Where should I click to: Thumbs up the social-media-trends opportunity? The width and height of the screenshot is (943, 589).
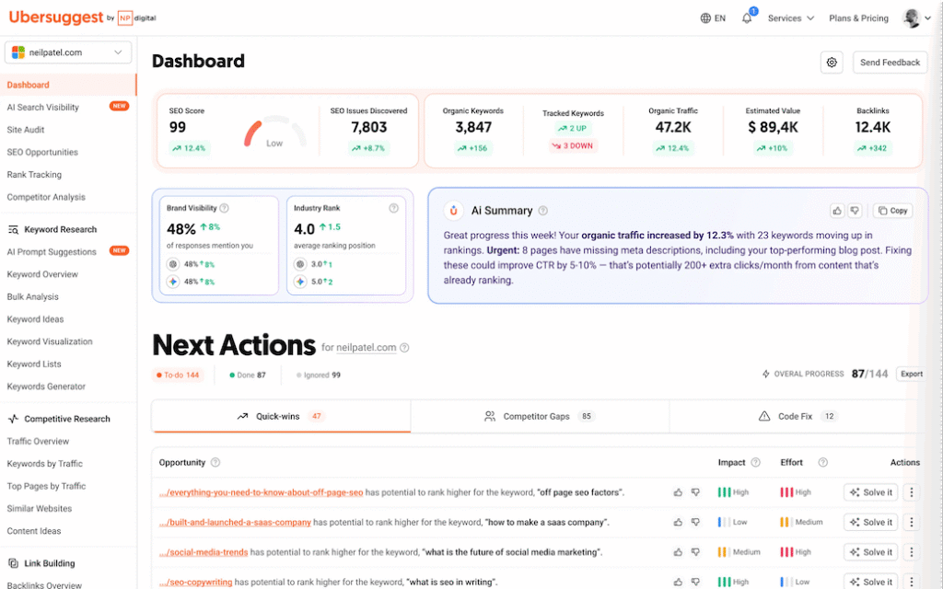pyautogui.click(x=678, y=552)
